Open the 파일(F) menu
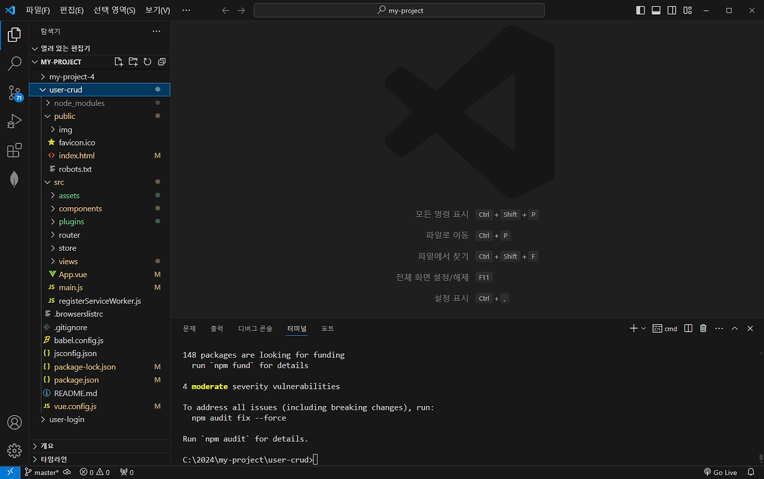764x479 pixels. click(x=38, y=10)
